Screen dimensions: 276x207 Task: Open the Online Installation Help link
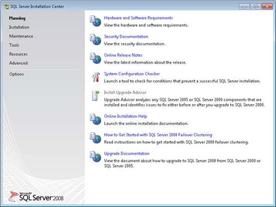point(125,116)
